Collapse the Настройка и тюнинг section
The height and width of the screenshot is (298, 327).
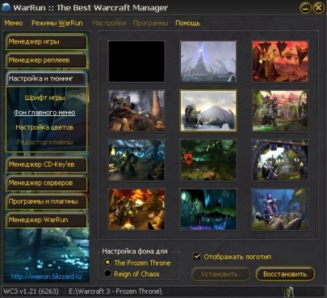point(47,78)
